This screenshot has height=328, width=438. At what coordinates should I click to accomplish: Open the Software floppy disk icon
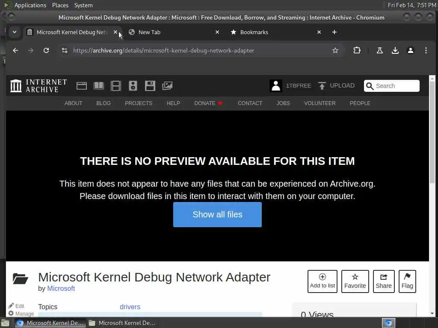click(150, 85)
